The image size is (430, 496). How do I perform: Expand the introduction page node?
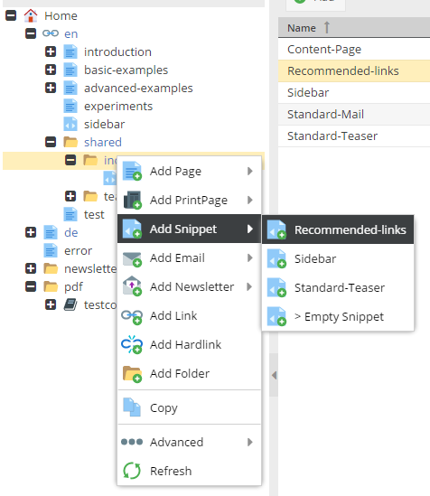click(51, 51)
